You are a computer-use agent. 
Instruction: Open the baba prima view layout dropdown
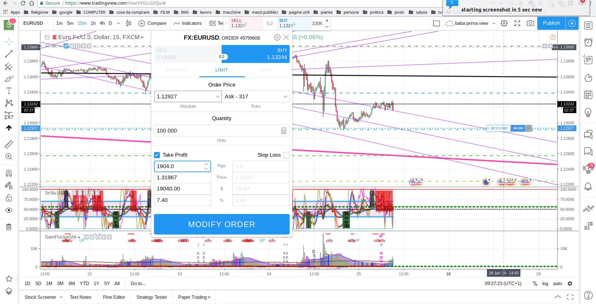click(x=494, y=23)
